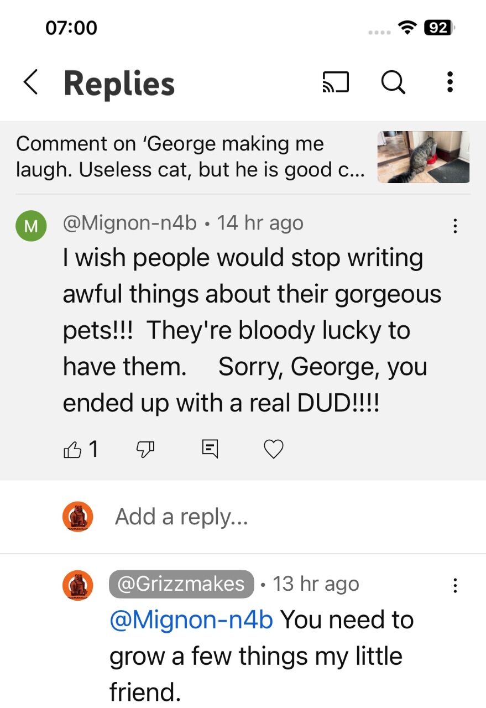The image size is (486, 708).
Task: Open options menu for Grizzmakes reply
Action: point(455,585)
